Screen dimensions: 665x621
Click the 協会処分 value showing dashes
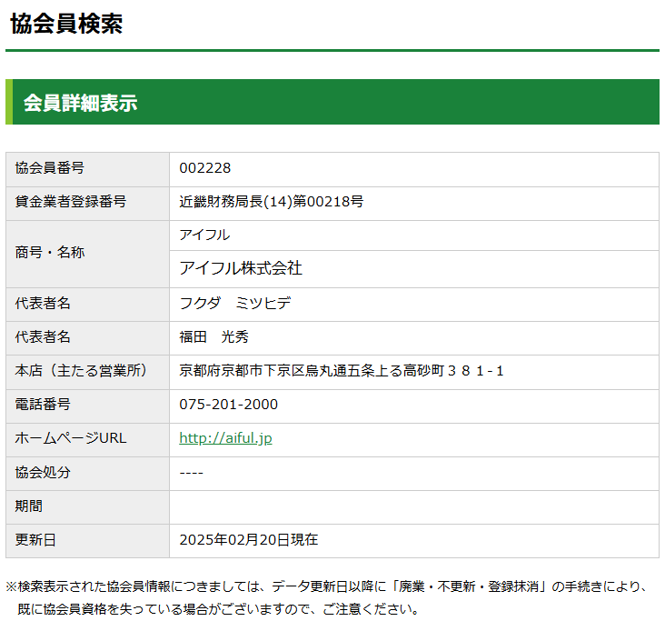coord(192,472)
